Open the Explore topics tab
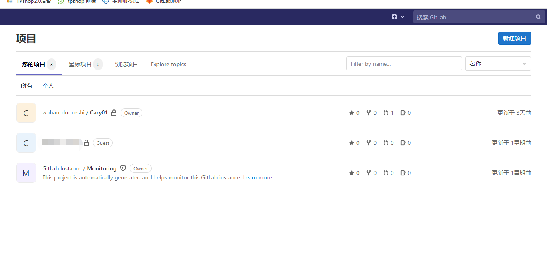547x256 pixels. (x=168, y=64)
